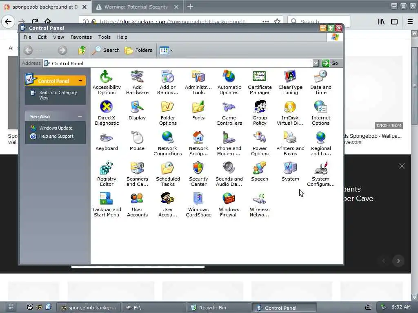Open new tab in Firefox window

tap(190, 7)
